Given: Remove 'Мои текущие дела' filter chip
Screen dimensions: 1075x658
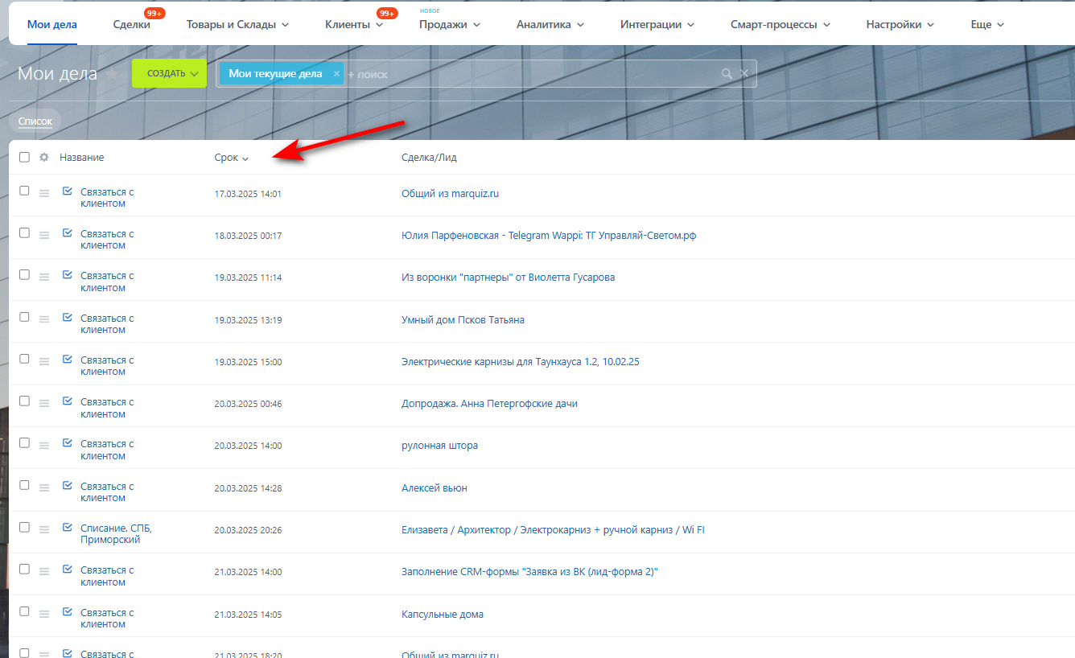Looking at the screenshot, I should pos(337,73).
